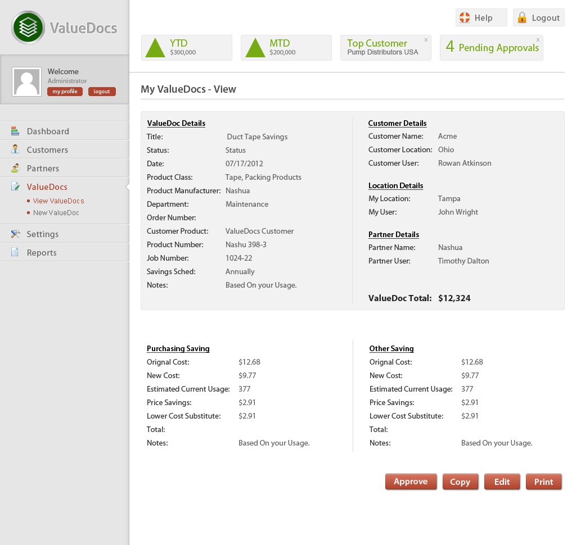Click the Customers person icon in sidebar
576x545 pixels.
(x=15, y=149)
